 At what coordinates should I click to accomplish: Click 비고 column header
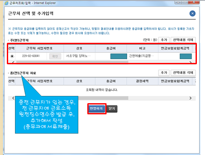[143, 48]
